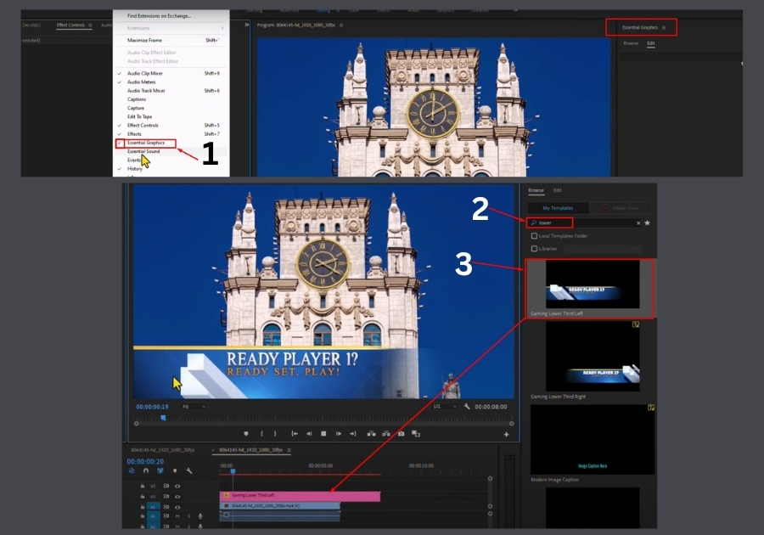The width and height of the screenshot is (764, 535).
Task: Stop playback with the square stop button
Action: [323, 434]
